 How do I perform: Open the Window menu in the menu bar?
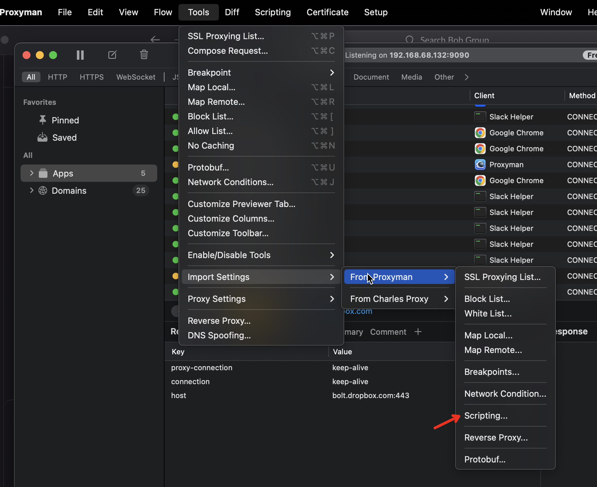click(x=556, y=12)
